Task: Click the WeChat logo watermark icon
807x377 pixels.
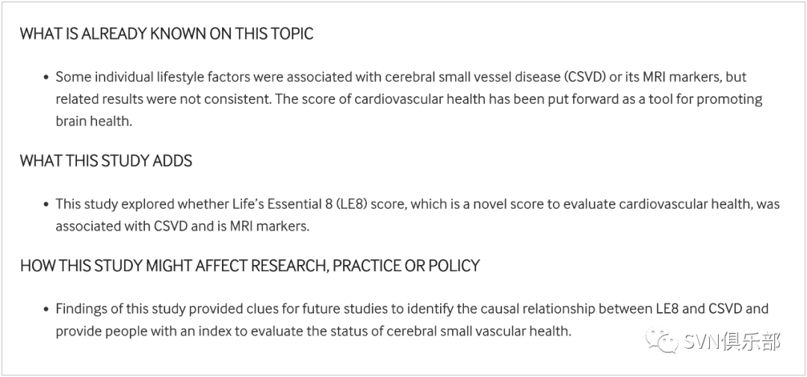Action: click(662, 340)
